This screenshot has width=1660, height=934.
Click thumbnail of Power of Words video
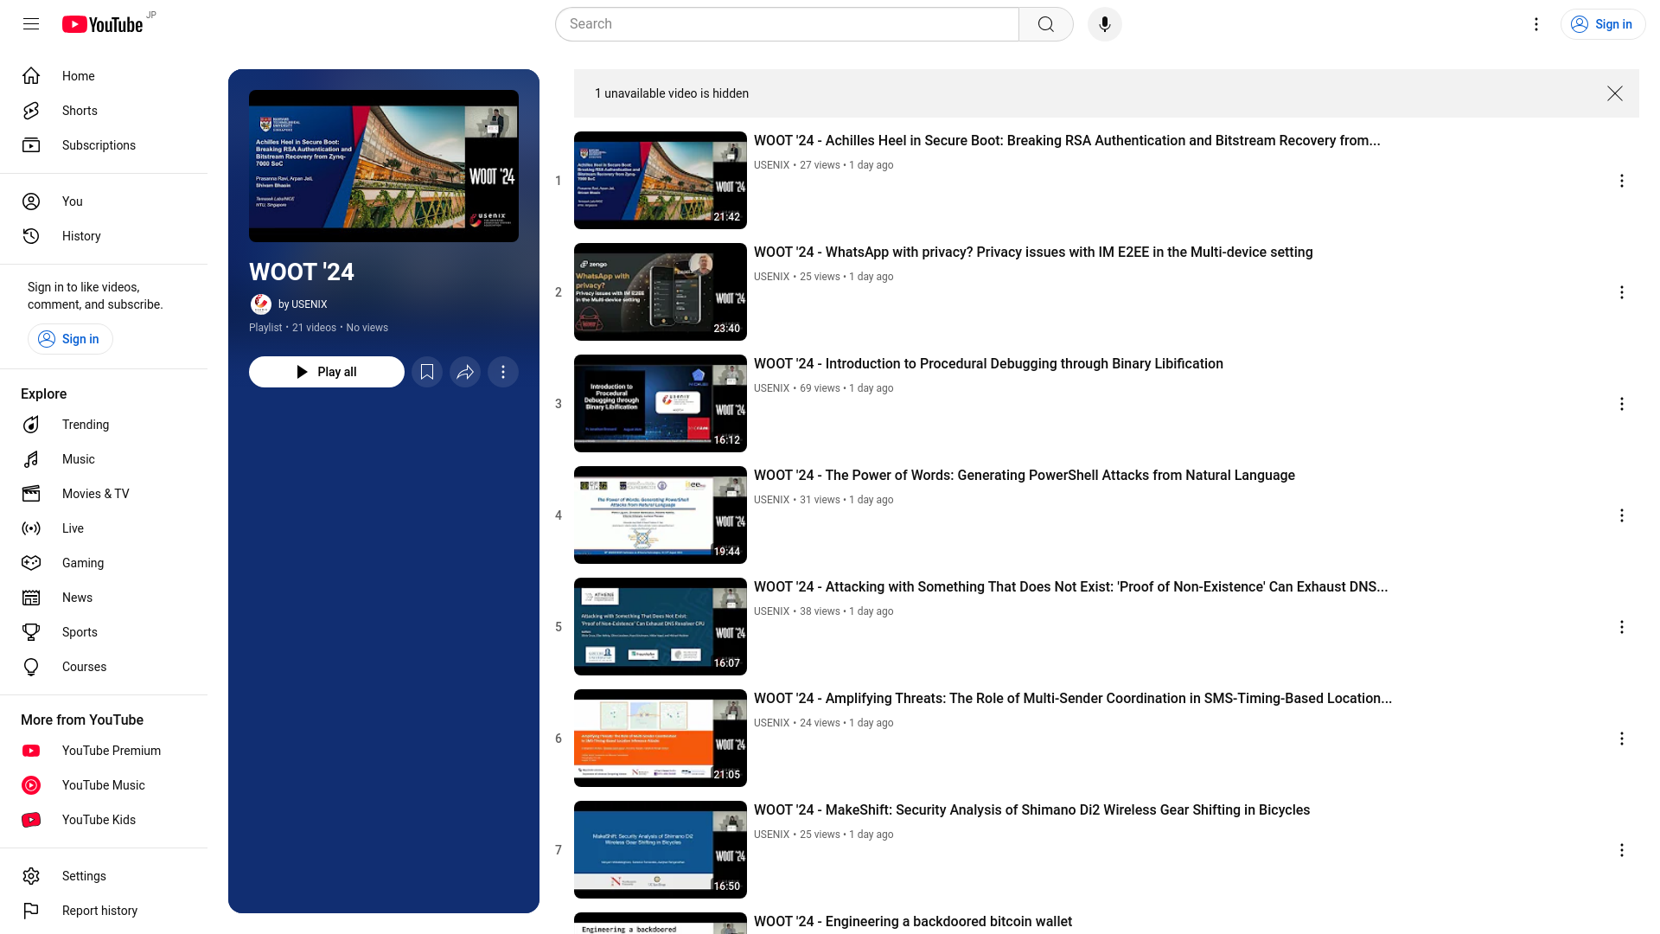(x=661, y=515)
